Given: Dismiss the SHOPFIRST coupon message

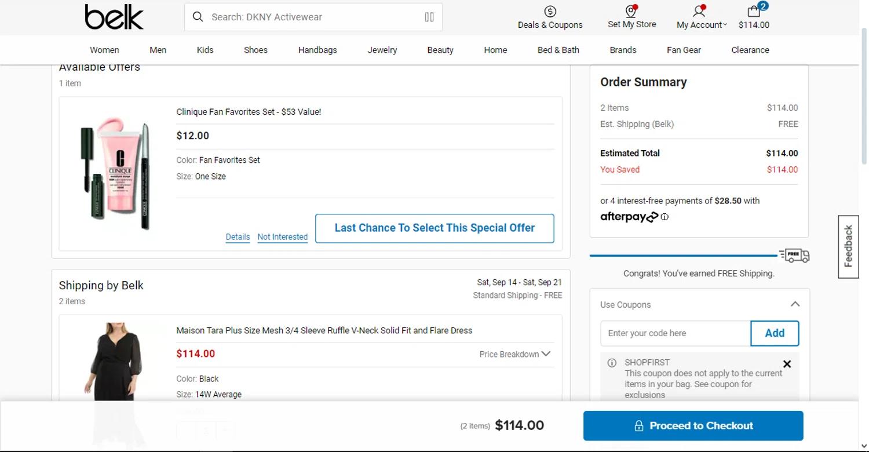Looking at the screenshot, I should (x=787, y=364).
